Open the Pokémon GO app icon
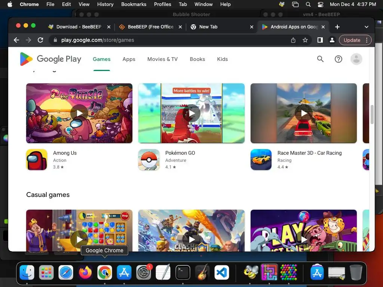 (x=149, y=160)
